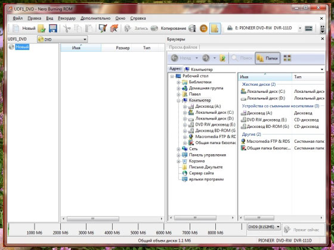Click the Запись burn button

click(136, 29)
